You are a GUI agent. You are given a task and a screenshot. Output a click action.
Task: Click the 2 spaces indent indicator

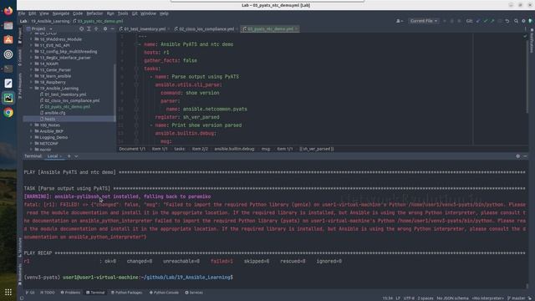tap(425, 298)
